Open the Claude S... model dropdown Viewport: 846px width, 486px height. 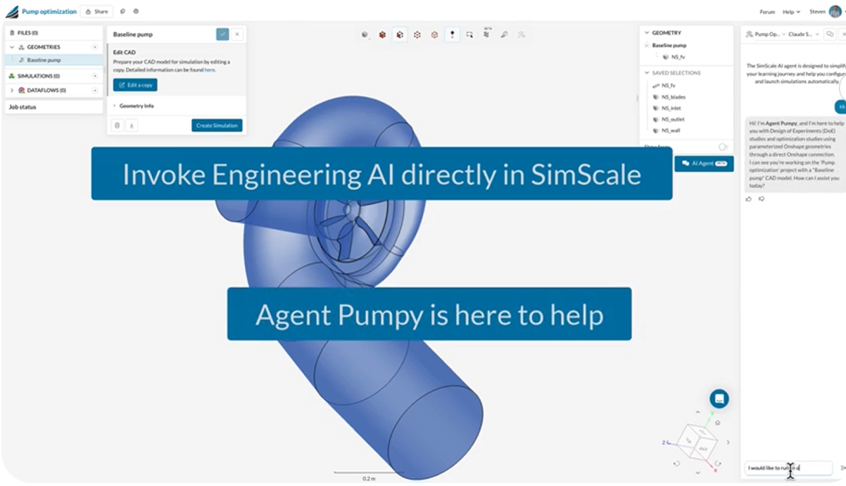click(804, 34)
